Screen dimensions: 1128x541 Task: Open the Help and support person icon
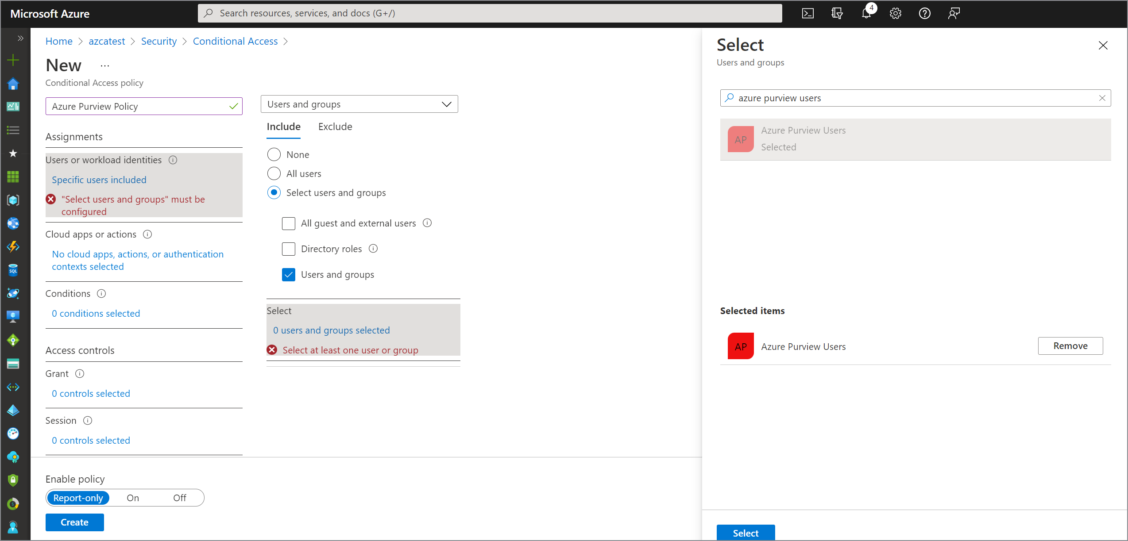coord(13,527)
